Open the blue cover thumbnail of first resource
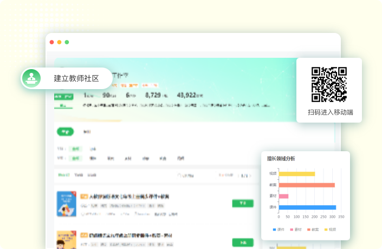The width and height of the screenshot is (382, 249). (67, 204)
